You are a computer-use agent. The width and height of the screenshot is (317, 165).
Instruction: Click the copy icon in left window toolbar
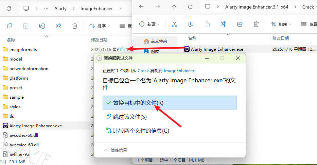[10, 26]
